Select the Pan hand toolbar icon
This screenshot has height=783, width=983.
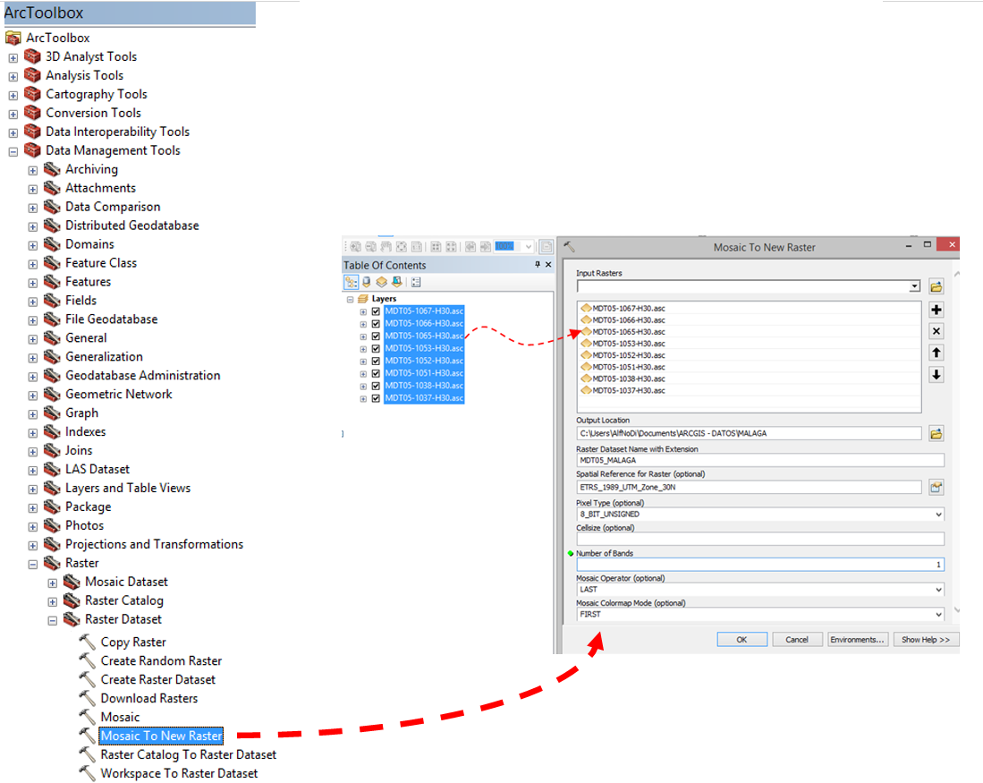point(386,247)
